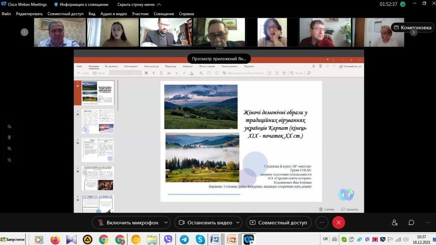Image resolution: width=436 pixels, height=245 pixels.
Task: Open the Аудио и видео menu
Action: point(114,14)
